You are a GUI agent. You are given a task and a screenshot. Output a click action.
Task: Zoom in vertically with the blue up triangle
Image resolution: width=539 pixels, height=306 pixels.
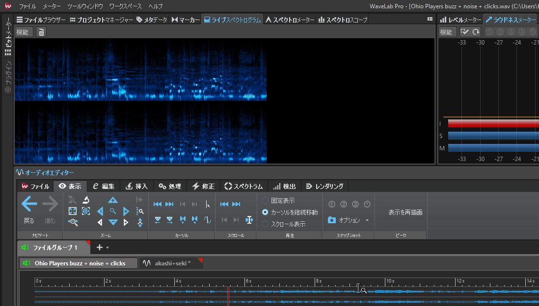[x=113, y=200]
